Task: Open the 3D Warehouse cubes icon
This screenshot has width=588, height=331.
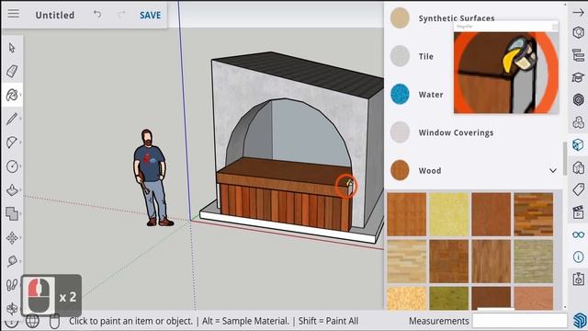Action: click(x=578, y=122)
